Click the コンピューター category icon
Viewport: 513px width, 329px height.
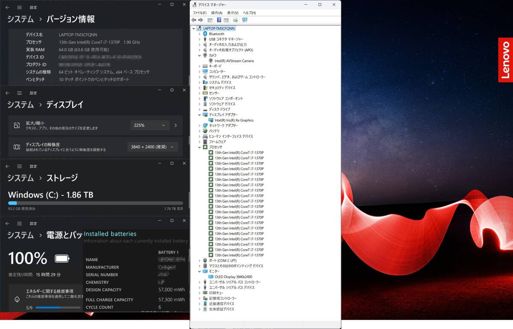[x=205, y=72]
